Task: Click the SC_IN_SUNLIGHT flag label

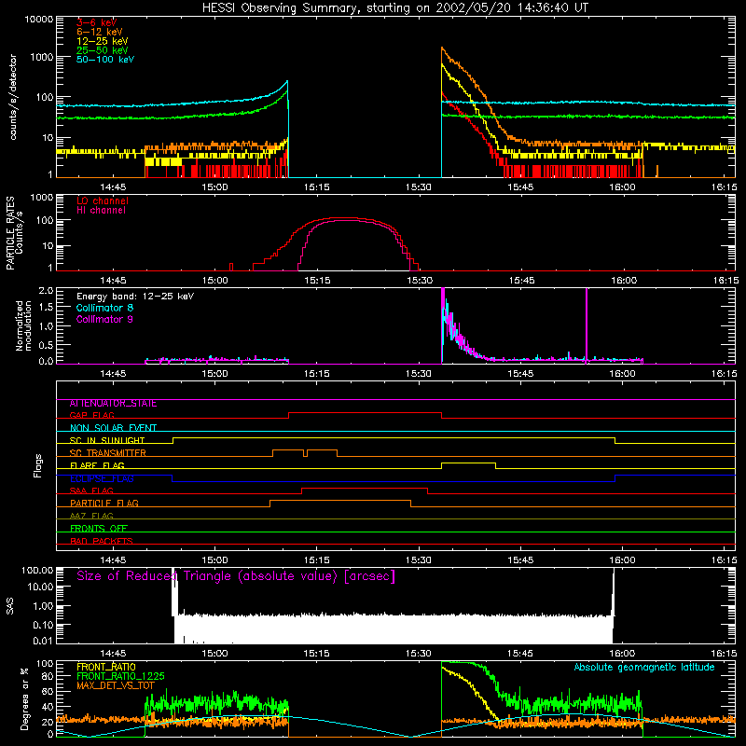Action: pyautogui.click(x=107, y=440)
